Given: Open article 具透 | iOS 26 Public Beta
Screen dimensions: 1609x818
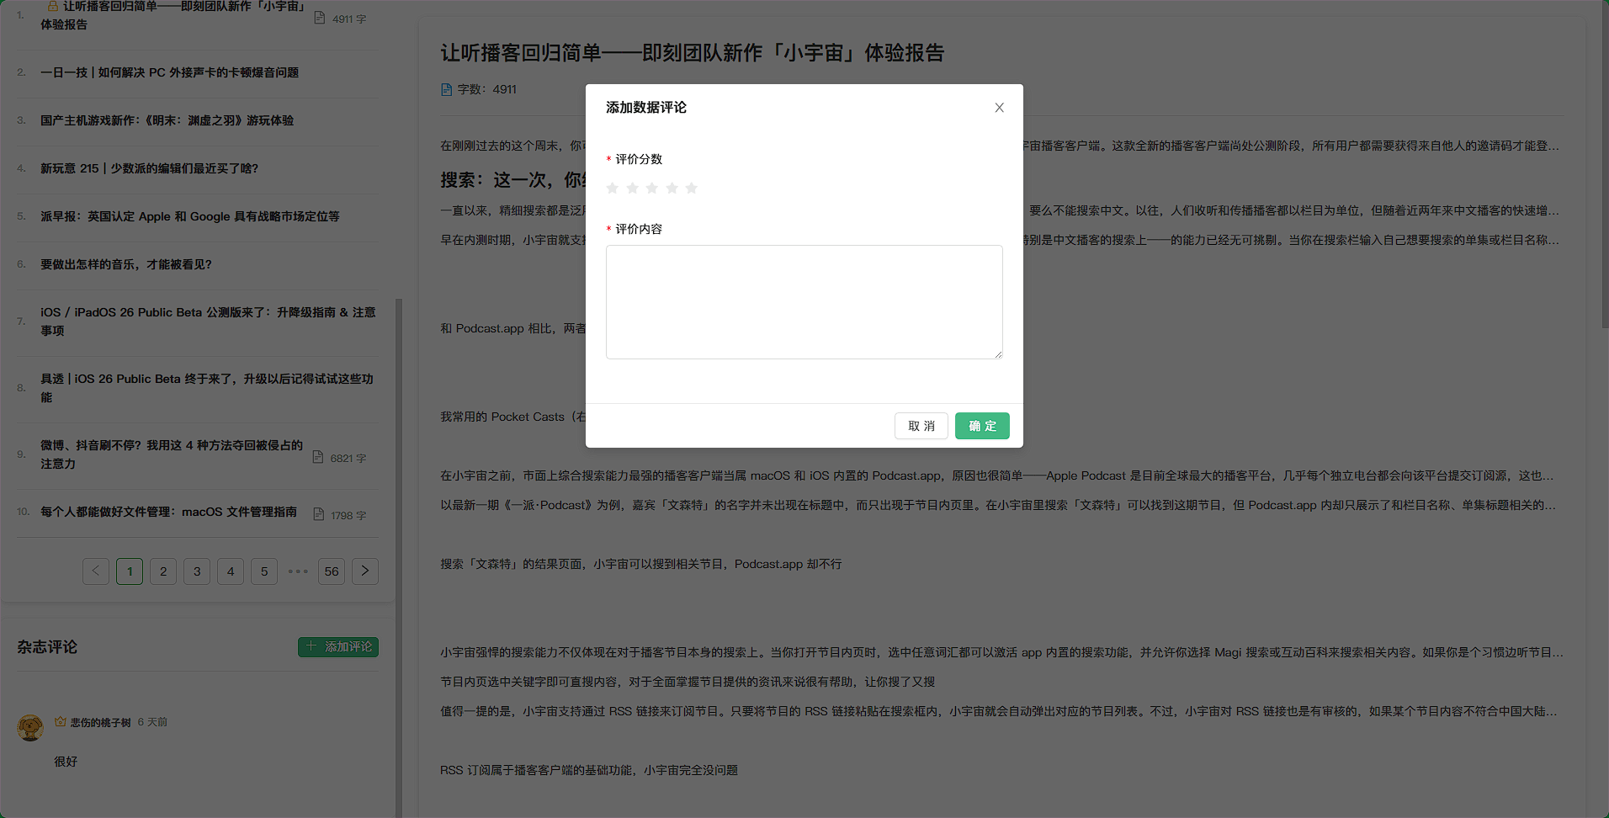Looking at the screenshot, I should (207, 388).
